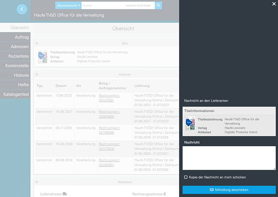Click move handle icon of Abo panel
Viewport: 278px width, 197px height.
click(37, 43)
